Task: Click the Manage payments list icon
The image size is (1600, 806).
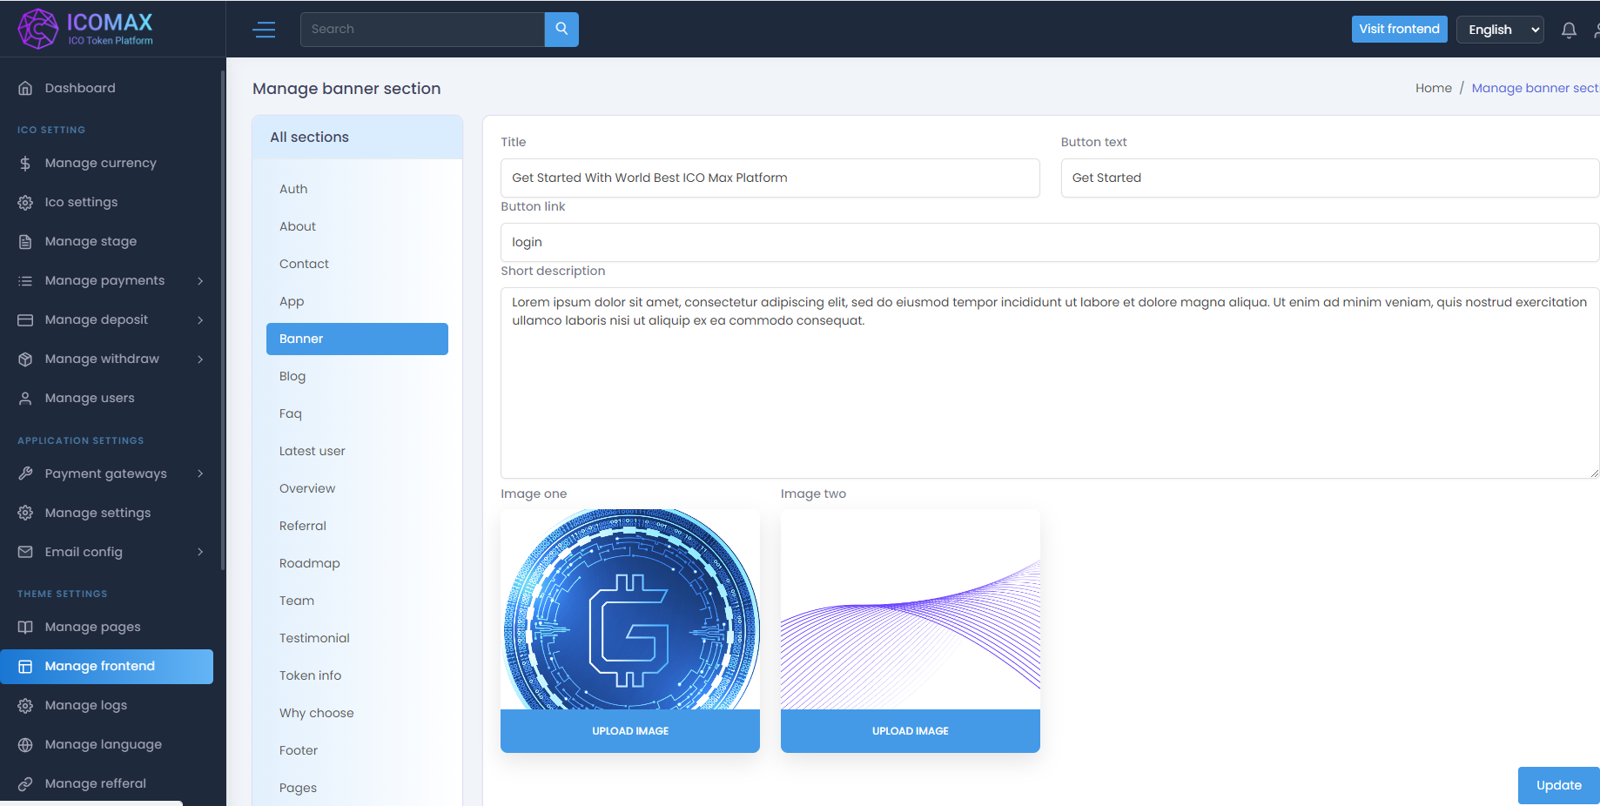Action: click(x=25, y=280)
